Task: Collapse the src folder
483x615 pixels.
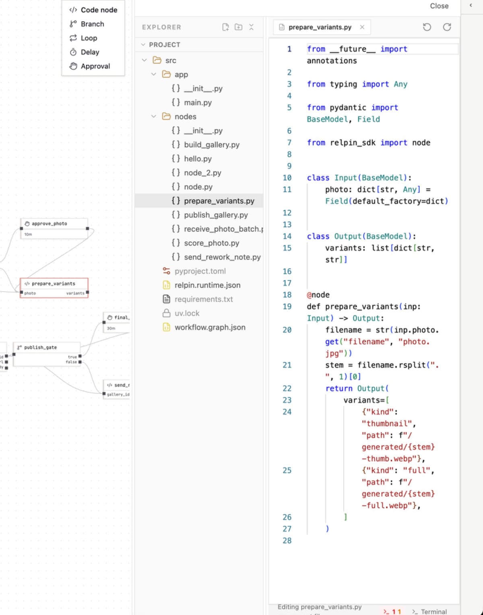Action: [144, 60]
